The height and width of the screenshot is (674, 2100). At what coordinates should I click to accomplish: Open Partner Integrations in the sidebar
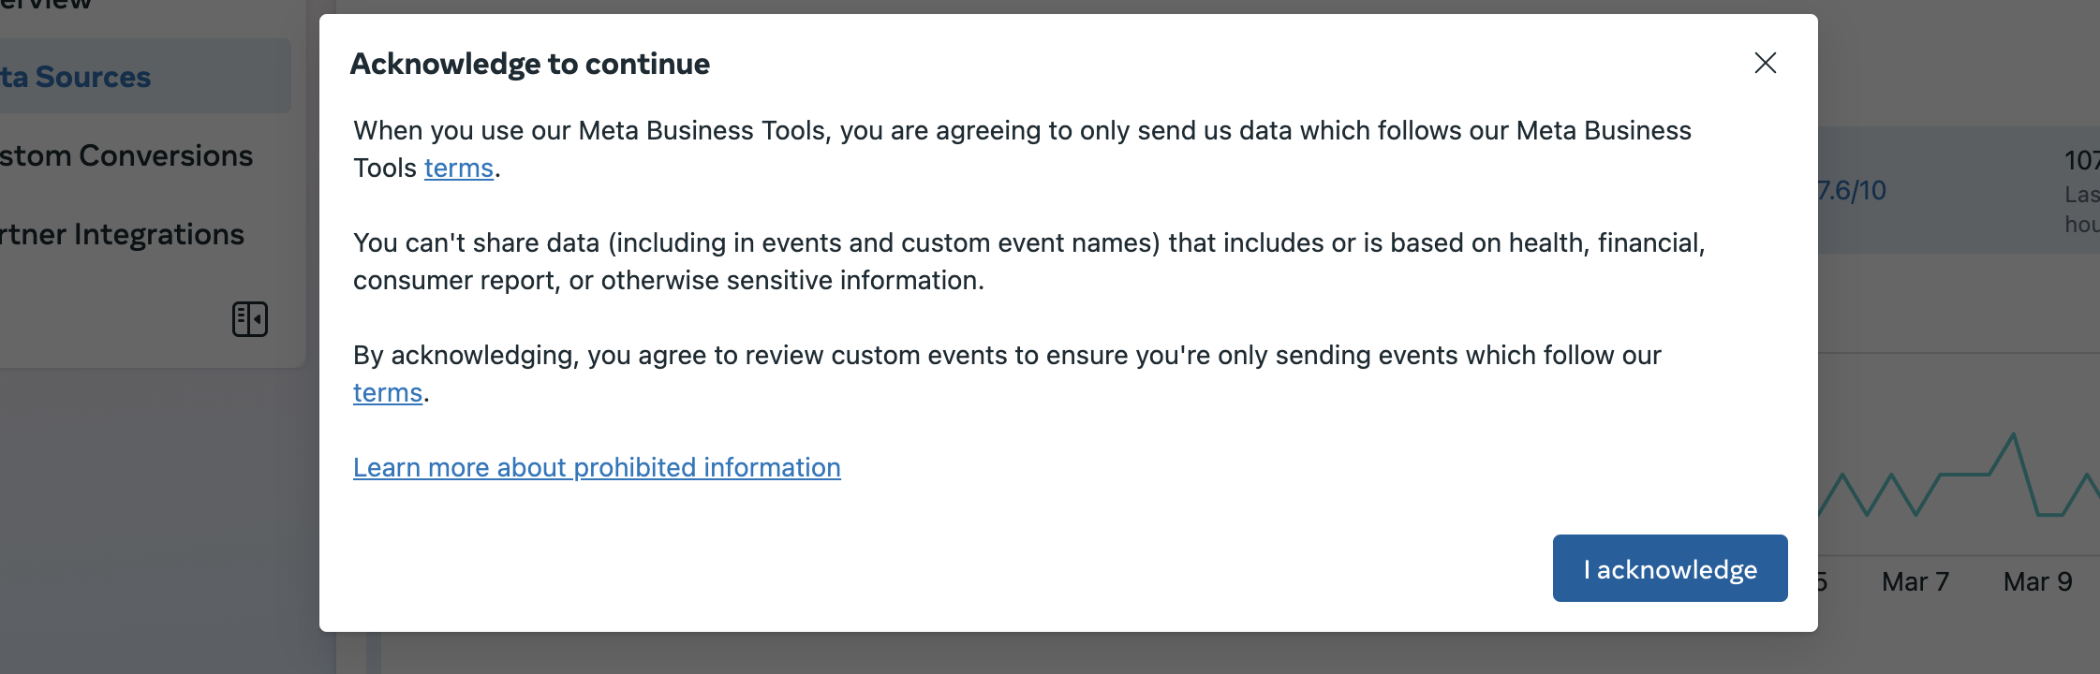tap(122, 234)
